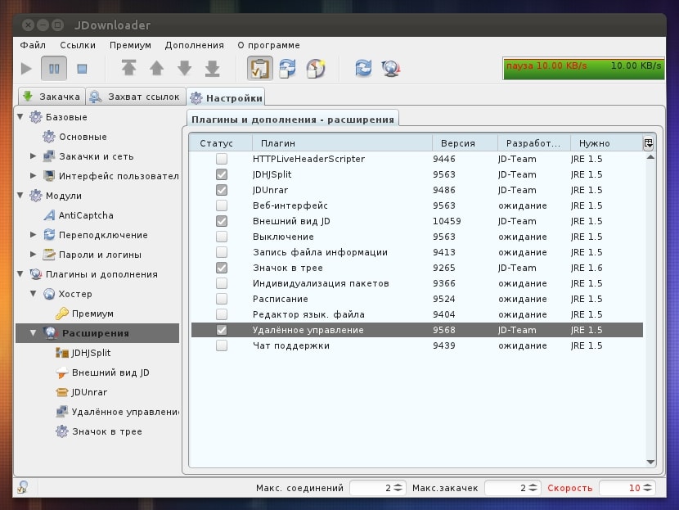This screenshot has width=679, height=510.
Task: Enable Расписание plugin checkbox
Action: click(222, 299)
